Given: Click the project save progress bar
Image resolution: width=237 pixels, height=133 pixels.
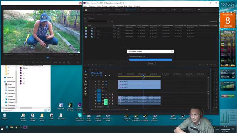Looking at the screenshot, I should click(x=150, y=60).
